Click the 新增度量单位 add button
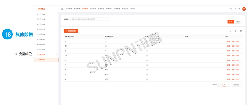This screenshot has width=249, height=105. (71, 31)
